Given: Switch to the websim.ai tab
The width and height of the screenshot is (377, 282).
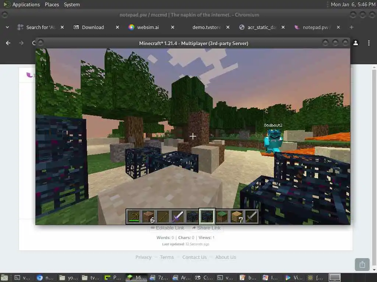Looking at the screenshot, I should (148, 27).
